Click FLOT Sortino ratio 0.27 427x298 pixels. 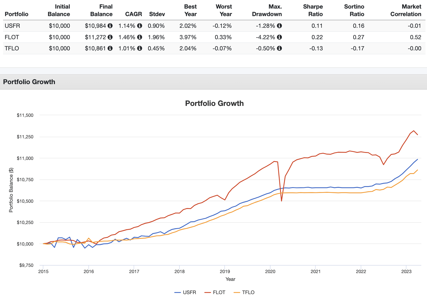359,37
